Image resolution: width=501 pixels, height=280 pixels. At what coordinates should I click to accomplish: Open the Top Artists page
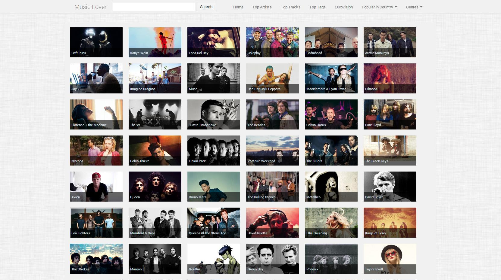coord(262,7)
